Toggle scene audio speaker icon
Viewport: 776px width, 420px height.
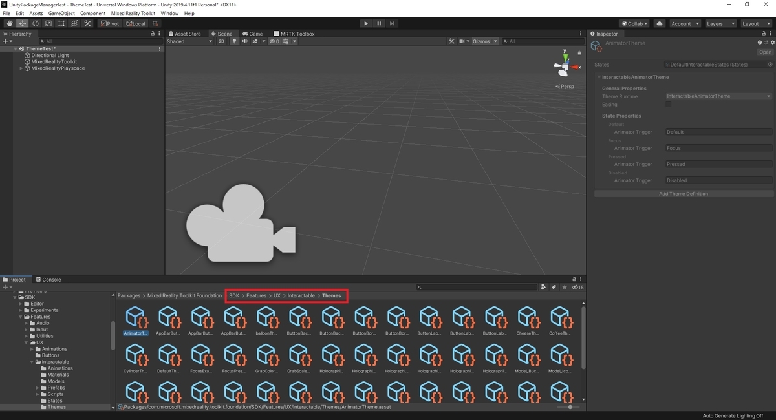point(245,41)
